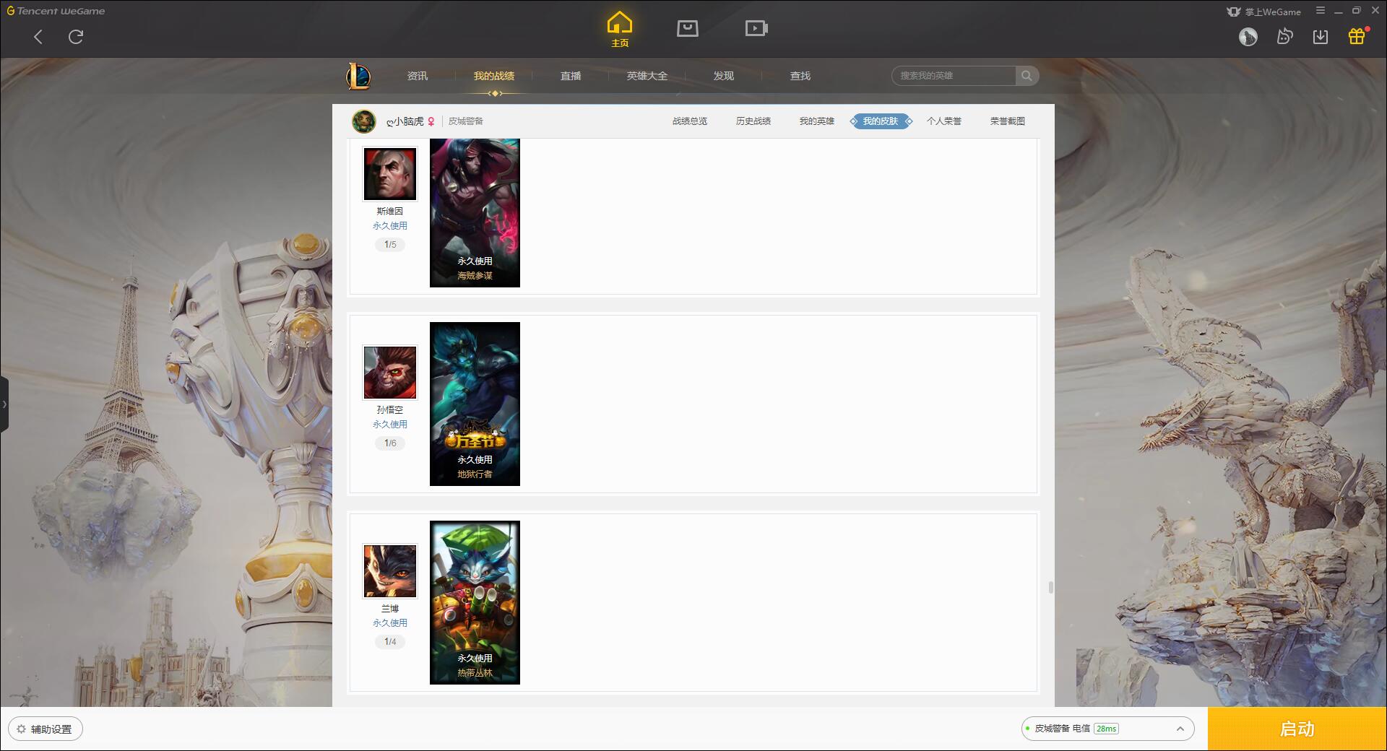The height and width of the screenshot is (751, 1387).
Task: Click the 1/5 skin count badge under 斯维因
Action: coord(390,245)
